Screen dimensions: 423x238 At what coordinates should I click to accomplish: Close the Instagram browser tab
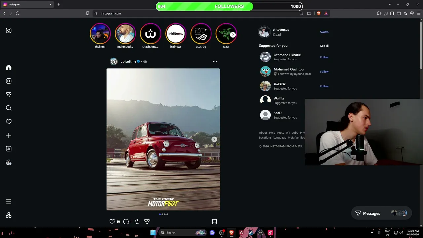[x=51, y=4]
